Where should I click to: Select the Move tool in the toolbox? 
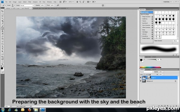pos(2,11)
